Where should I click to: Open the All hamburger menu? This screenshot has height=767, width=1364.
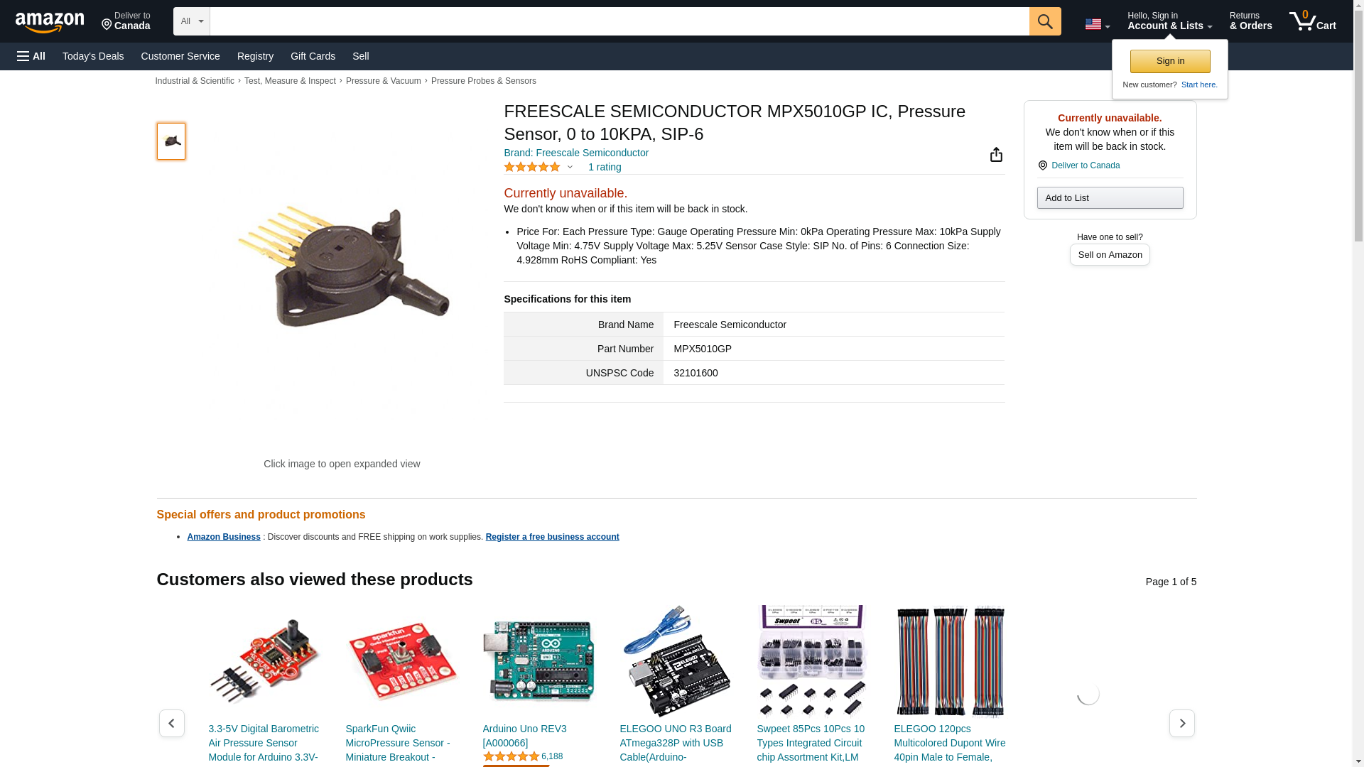tap(31, 56)
